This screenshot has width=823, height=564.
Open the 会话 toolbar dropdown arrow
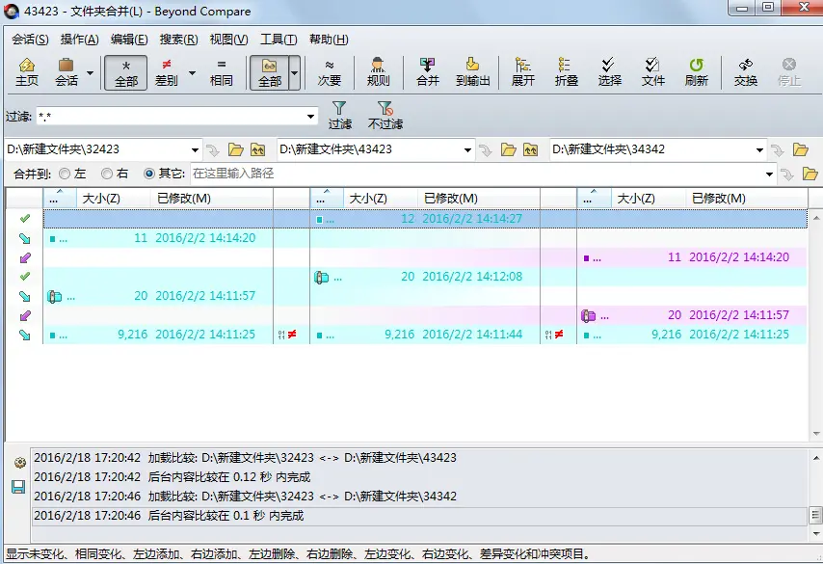(x=90, y=72)
